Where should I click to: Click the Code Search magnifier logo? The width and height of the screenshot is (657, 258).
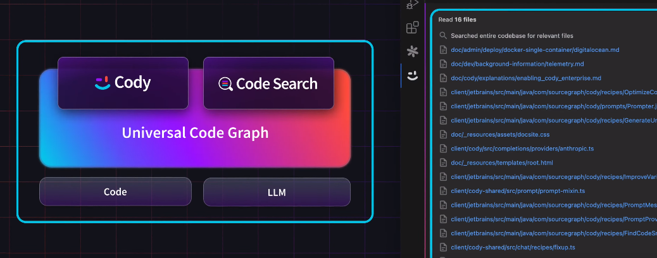225,83
